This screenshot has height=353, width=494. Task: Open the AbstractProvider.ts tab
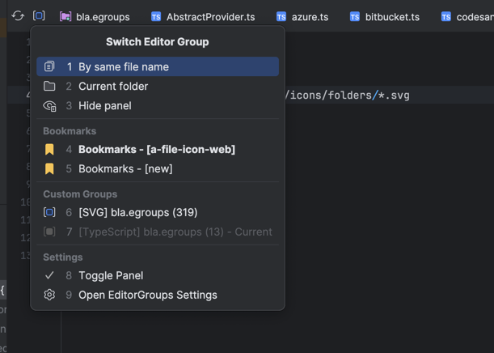coord(203,17)
